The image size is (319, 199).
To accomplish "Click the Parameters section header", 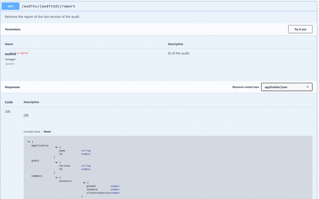I will (12, 29).
